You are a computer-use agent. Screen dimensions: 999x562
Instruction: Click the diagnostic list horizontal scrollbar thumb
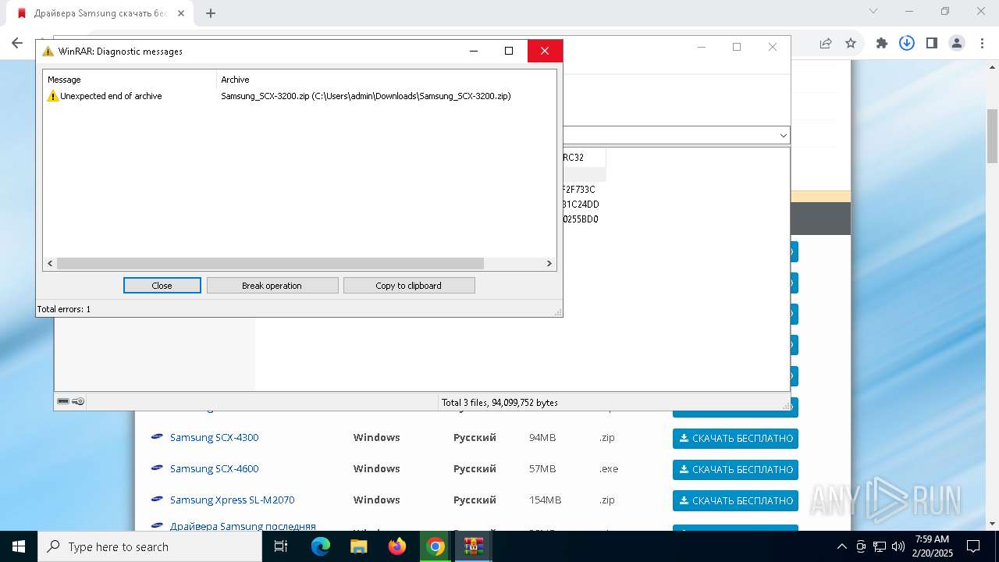pyautogui.click(x=270, y=264)
